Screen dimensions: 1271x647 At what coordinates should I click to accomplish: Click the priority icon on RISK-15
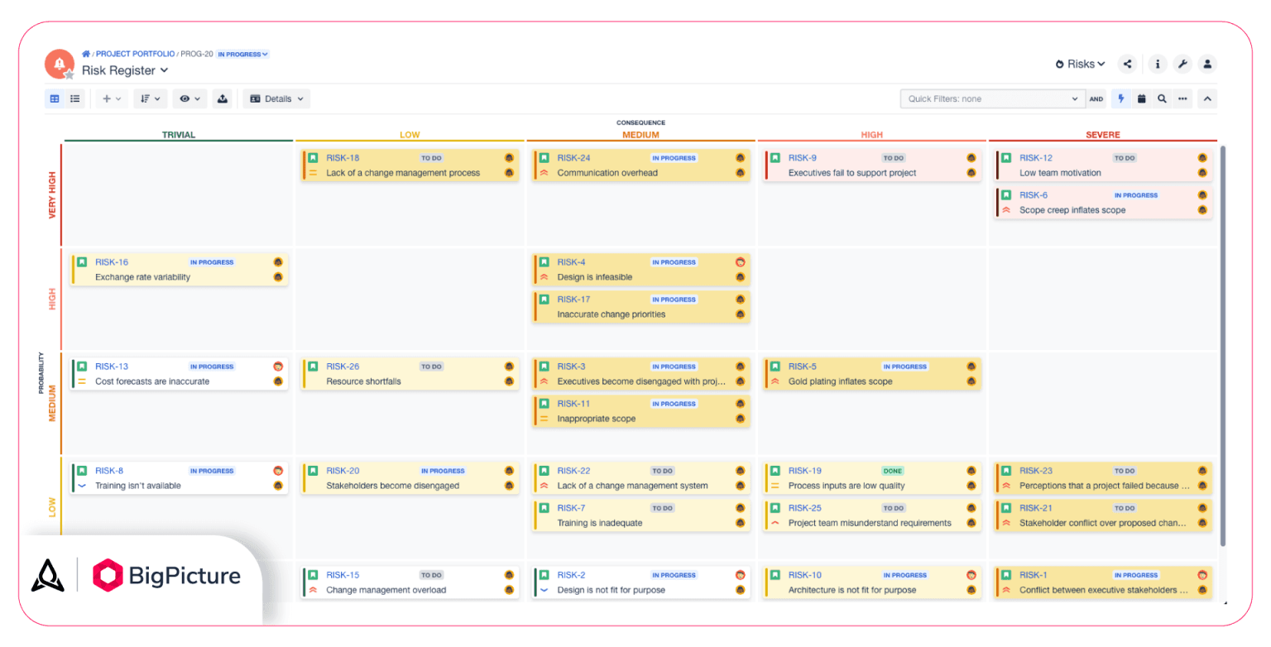[313, 590]
